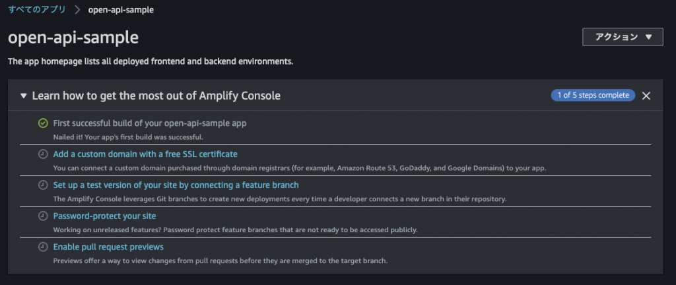Screen dimensions: 676x285
Task: Click First successful build step title
Action: click(x=150, y=123)
